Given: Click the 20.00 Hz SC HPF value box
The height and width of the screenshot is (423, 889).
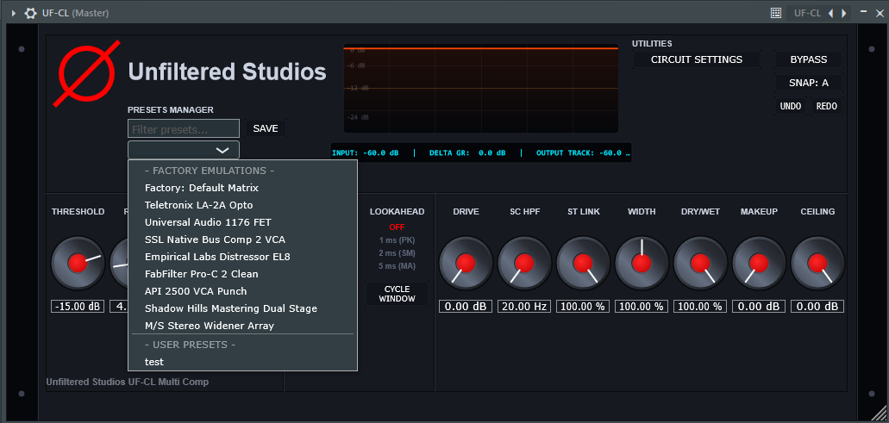Looking at the screenshot, I should 524,307.
